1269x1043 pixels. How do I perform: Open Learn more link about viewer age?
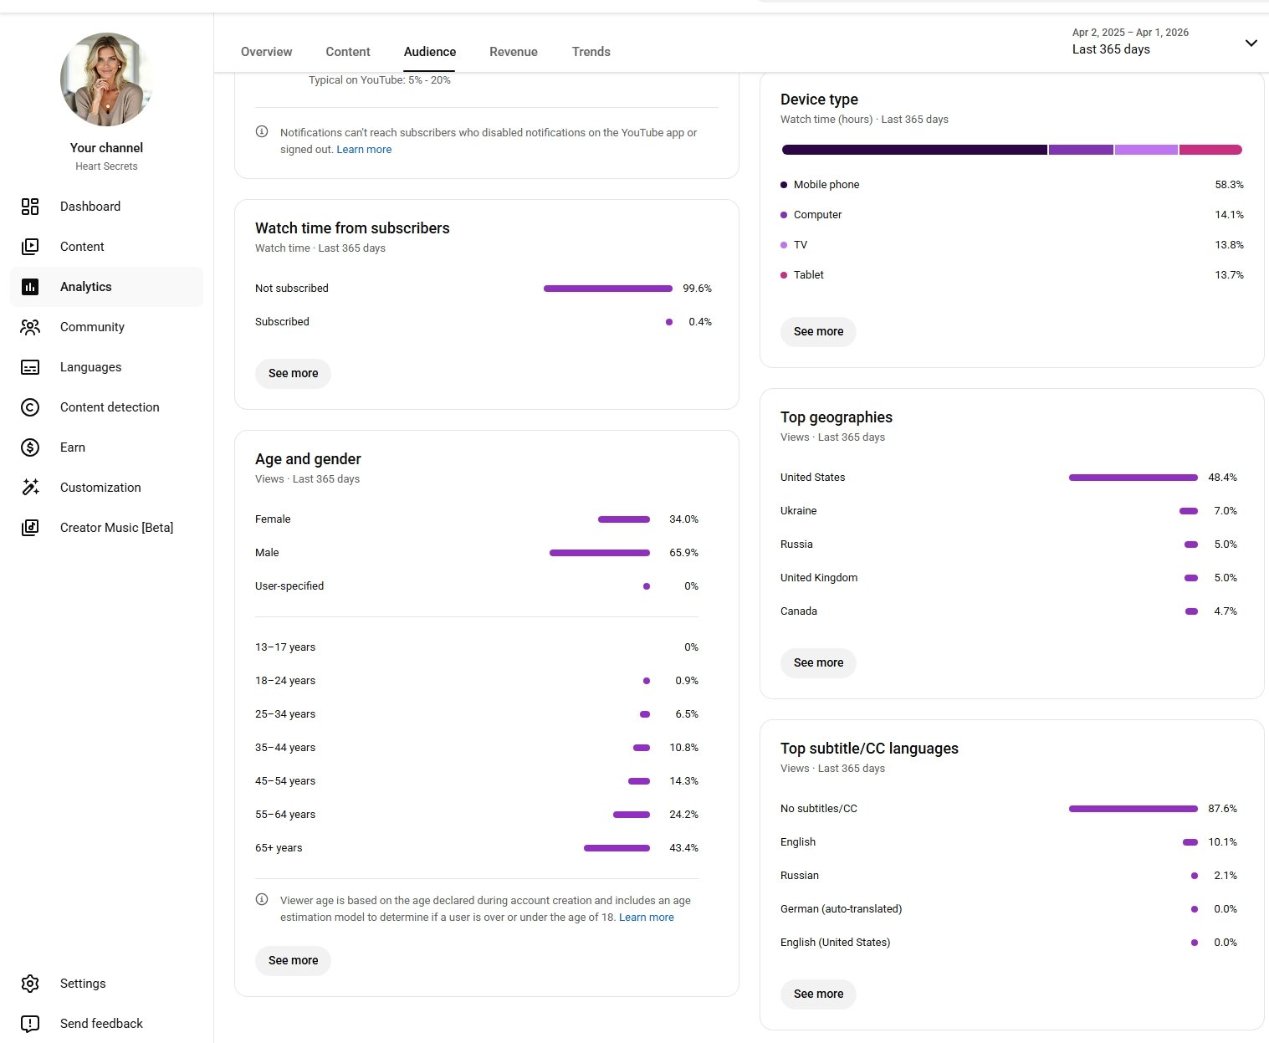tap(646, 918)
